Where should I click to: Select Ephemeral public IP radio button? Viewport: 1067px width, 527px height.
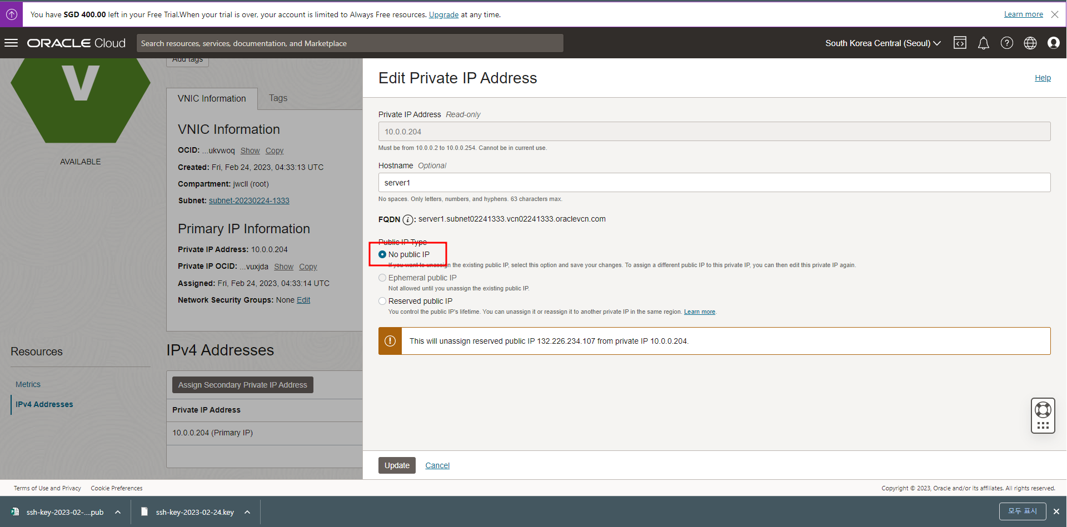(382, 278)
